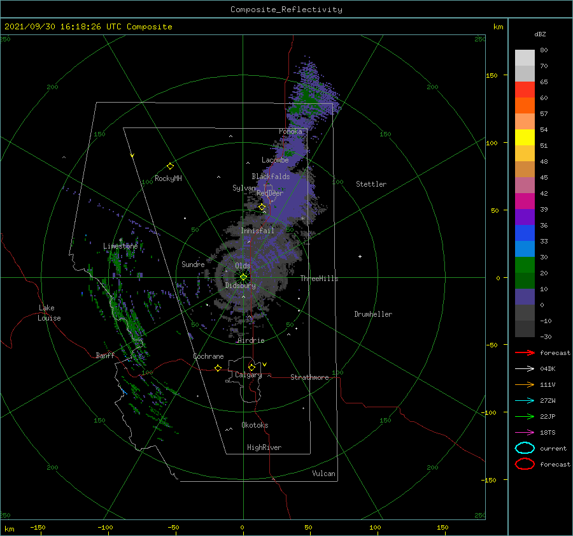The height and width of the screenshot is (536, 573).
Task: Click the Banff label
Action: click(x=105, y=356)
